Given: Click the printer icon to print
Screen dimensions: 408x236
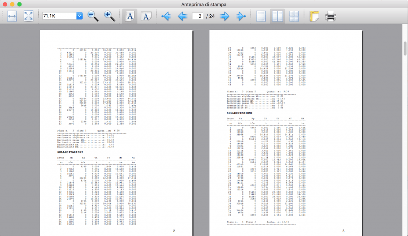Looking at the screenshot, I should click(x=331, y=16).
